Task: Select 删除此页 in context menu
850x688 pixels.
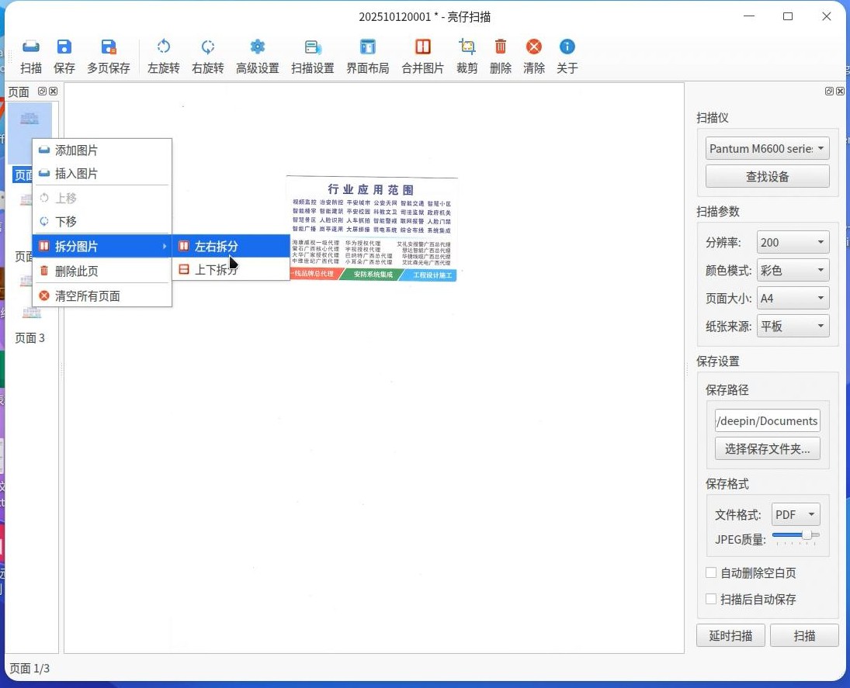Action: click(102, 271)
